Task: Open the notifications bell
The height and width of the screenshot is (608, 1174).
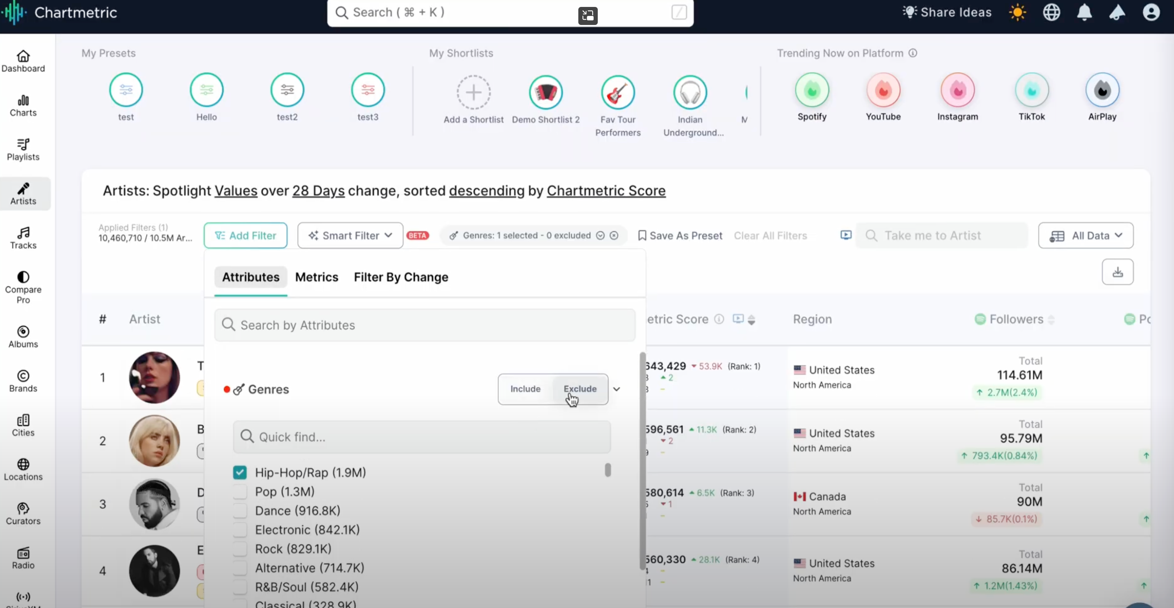Action: point(1084,12)
